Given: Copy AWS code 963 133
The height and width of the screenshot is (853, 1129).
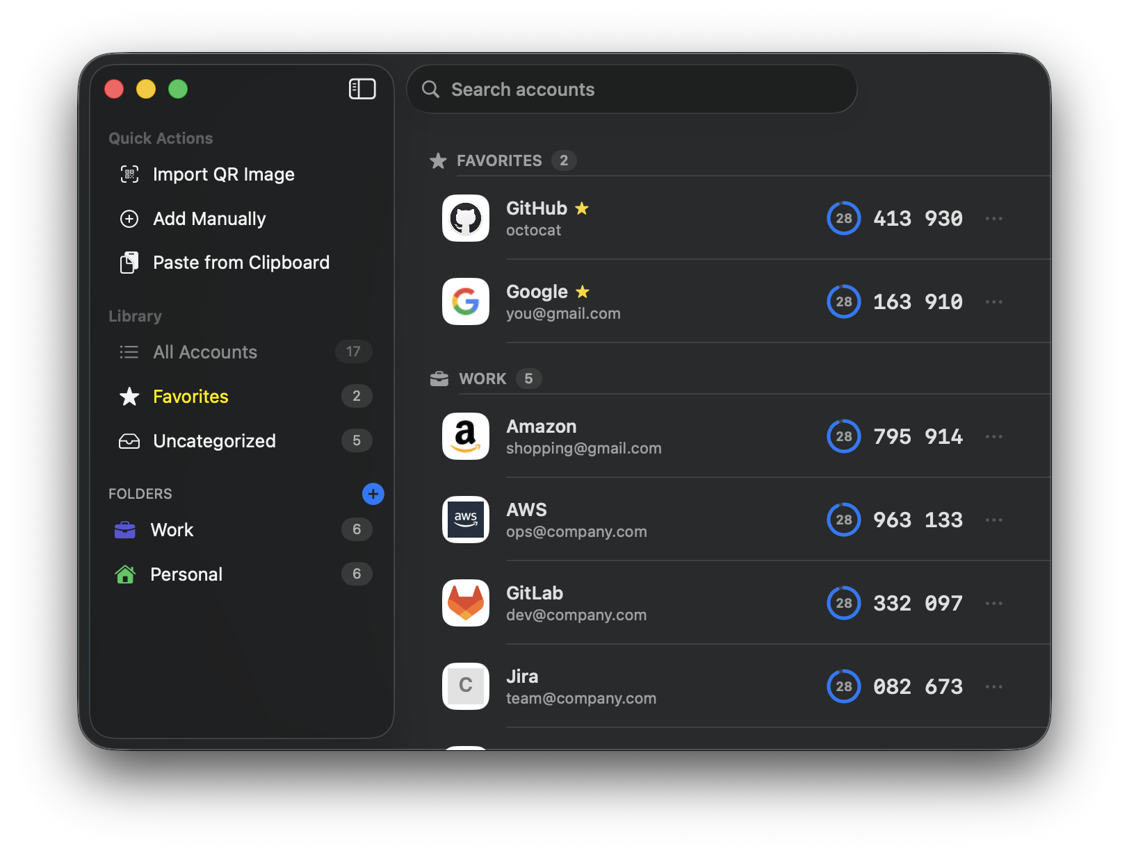Looking at the screenshot, I should coord(918,520).
